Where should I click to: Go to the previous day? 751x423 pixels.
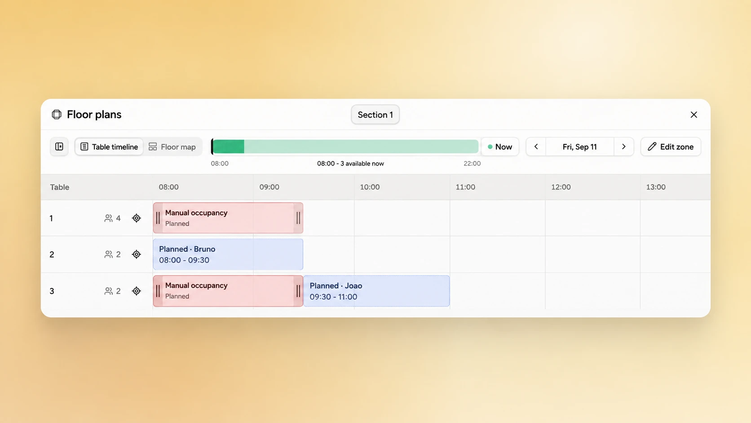(x=536, y=147)
